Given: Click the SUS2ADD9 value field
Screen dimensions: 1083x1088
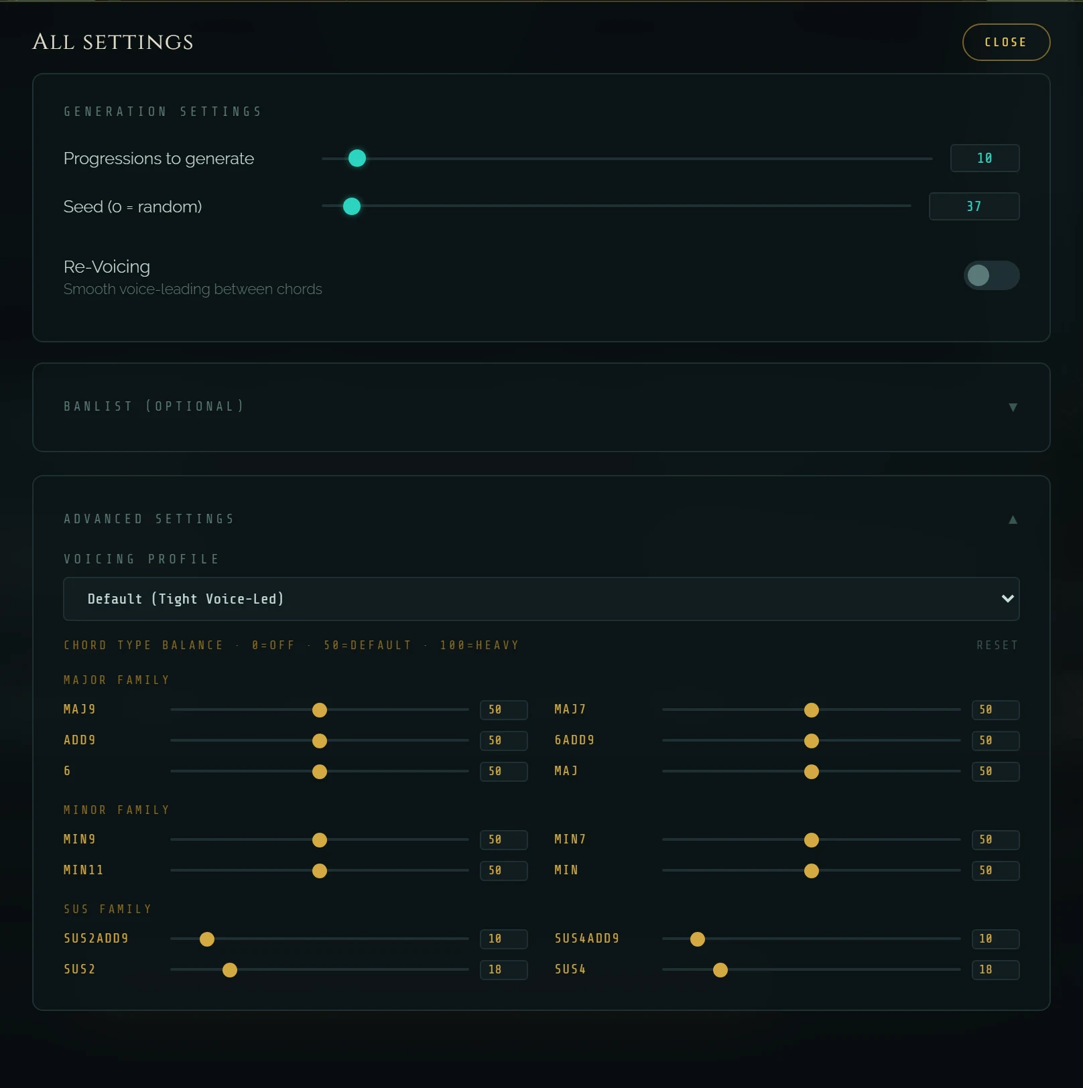Looking at the screenshot, I should pos(504,939).
